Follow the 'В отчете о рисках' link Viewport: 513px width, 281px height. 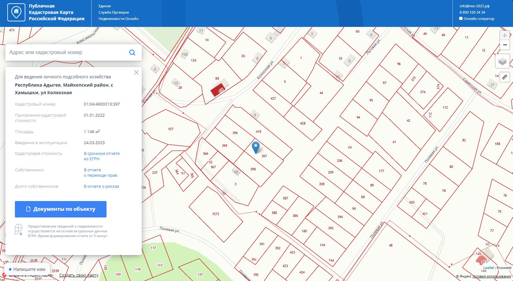[101, 186]
